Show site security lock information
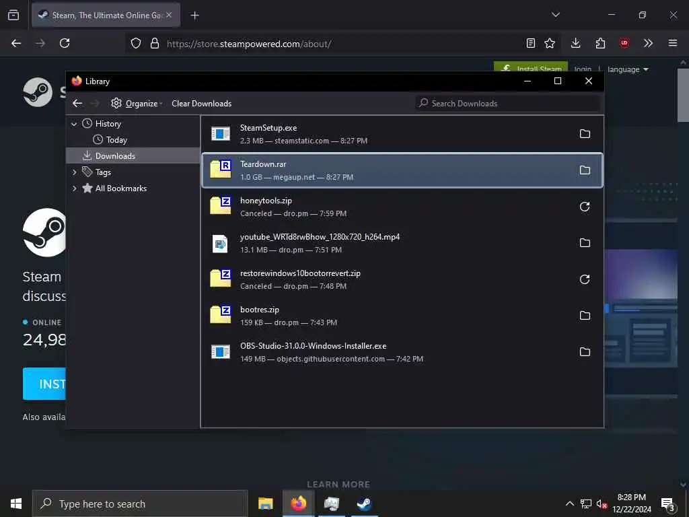The width and height of the screenshot is (689, 517). coord(154,43)
